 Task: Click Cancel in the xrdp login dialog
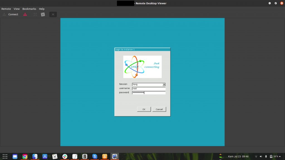click(159, 109)
